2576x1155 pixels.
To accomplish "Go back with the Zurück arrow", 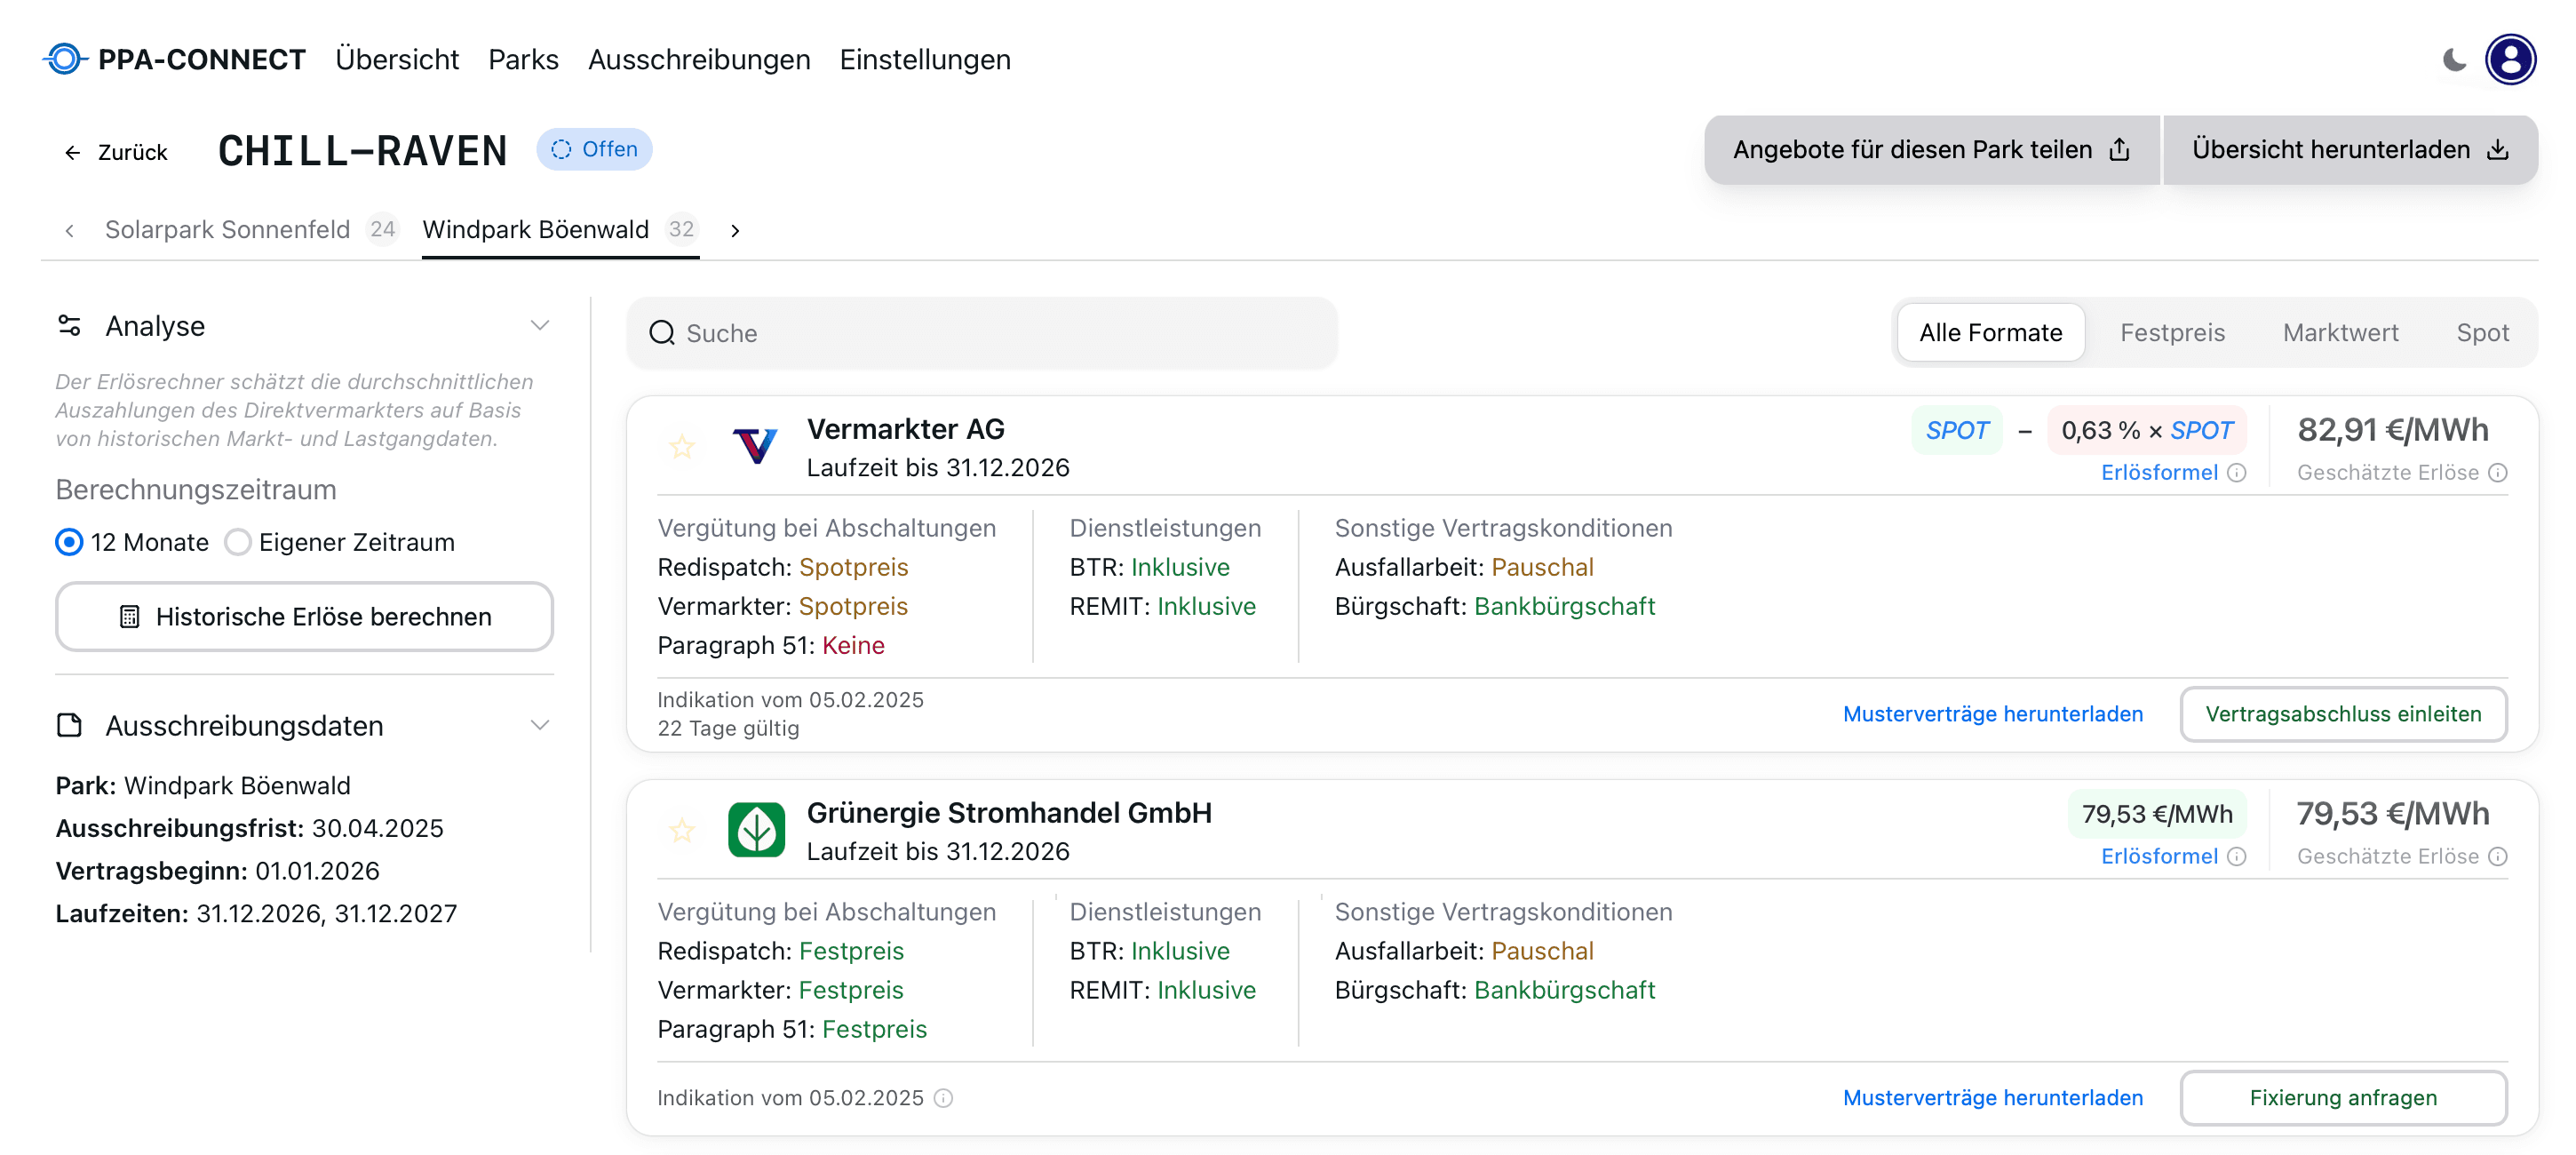I will click(115, 152).
